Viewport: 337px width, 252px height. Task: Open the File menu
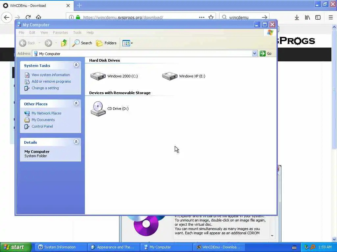(x=21, y=32)
